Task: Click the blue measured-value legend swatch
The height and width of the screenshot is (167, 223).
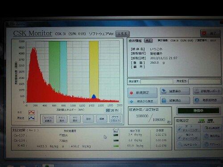Action: point(32,118)
